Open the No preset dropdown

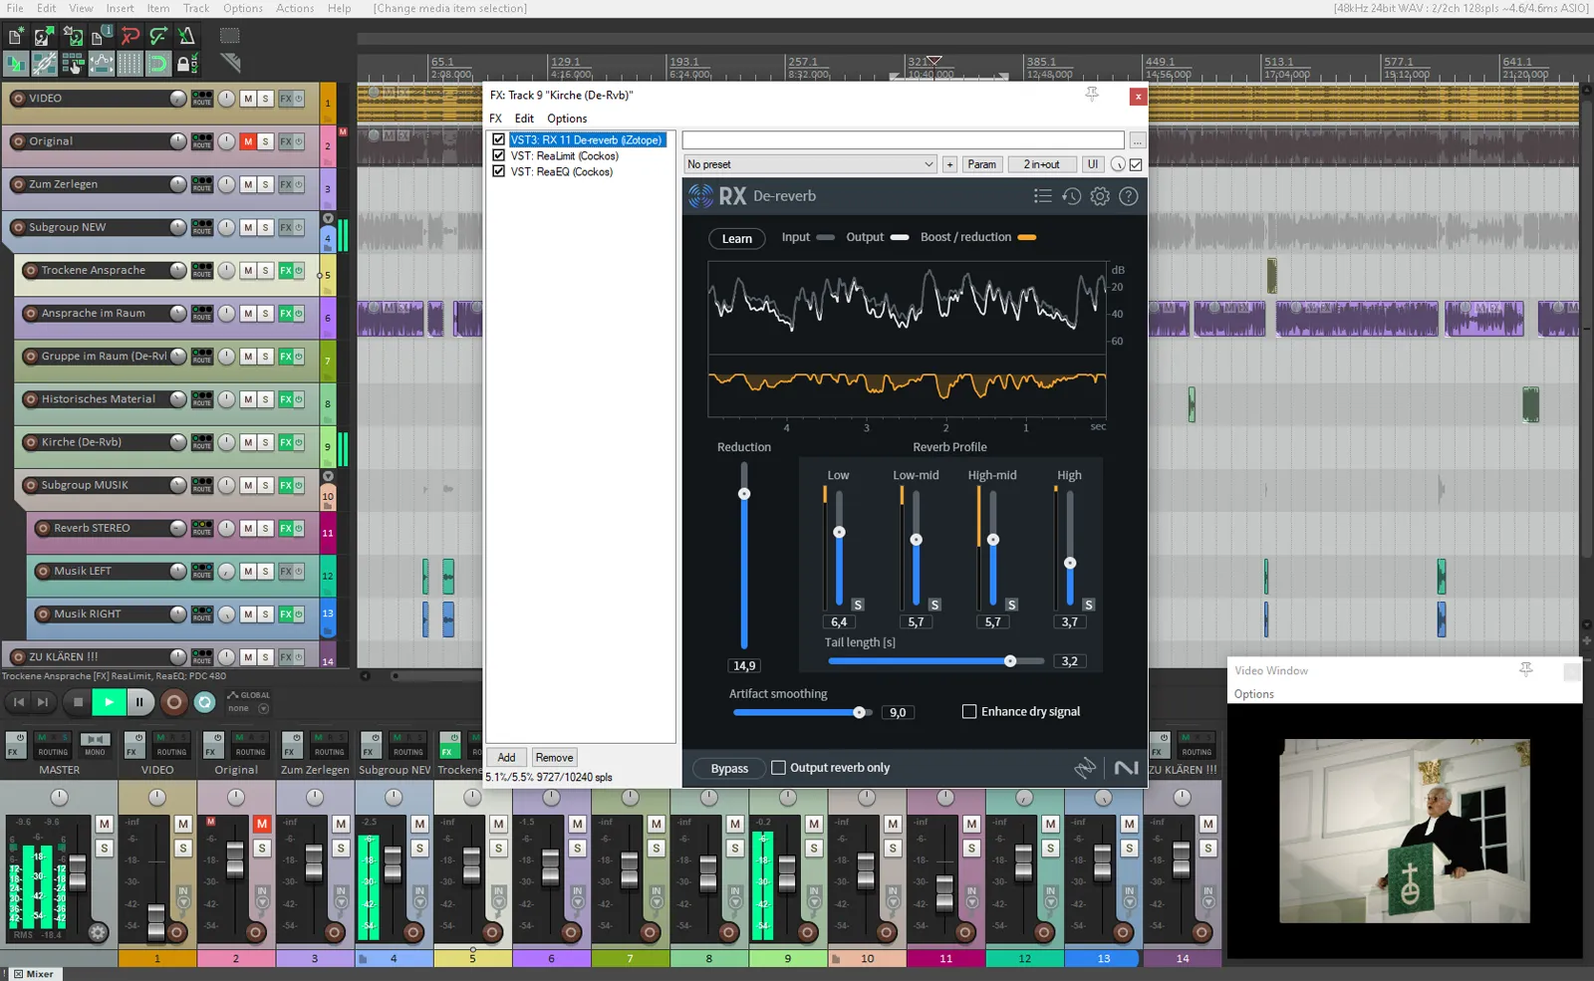810,164
